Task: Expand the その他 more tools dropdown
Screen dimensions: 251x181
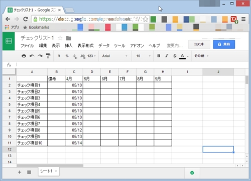Action: (x=201, y=56)
